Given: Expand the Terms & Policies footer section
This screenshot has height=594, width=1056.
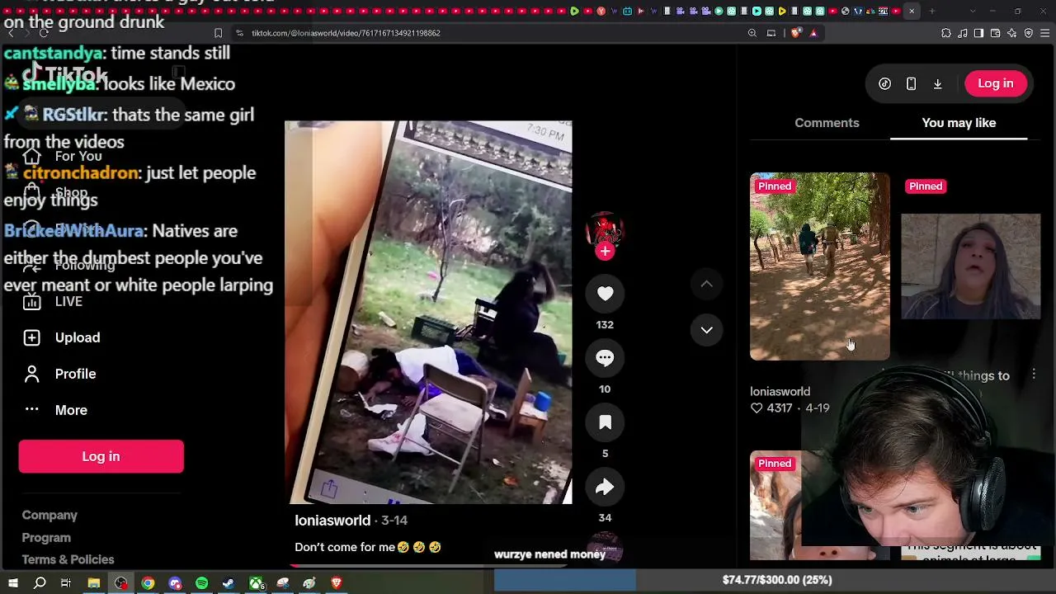Looking at the screenshot, I should 68,559.
